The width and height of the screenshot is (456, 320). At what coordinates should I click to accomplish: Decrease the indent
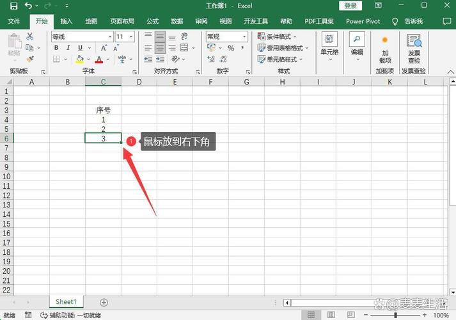pyautogui.click(x=148, y=60)
